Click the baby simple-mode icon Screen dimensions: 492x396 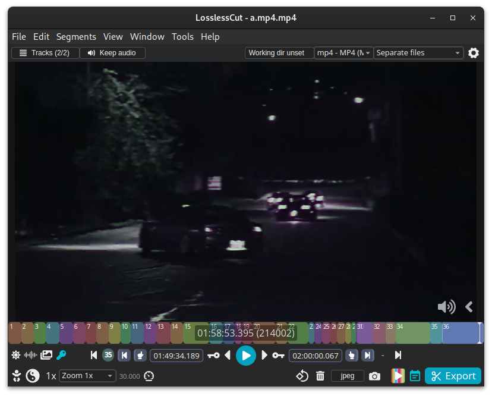point(16,376)
